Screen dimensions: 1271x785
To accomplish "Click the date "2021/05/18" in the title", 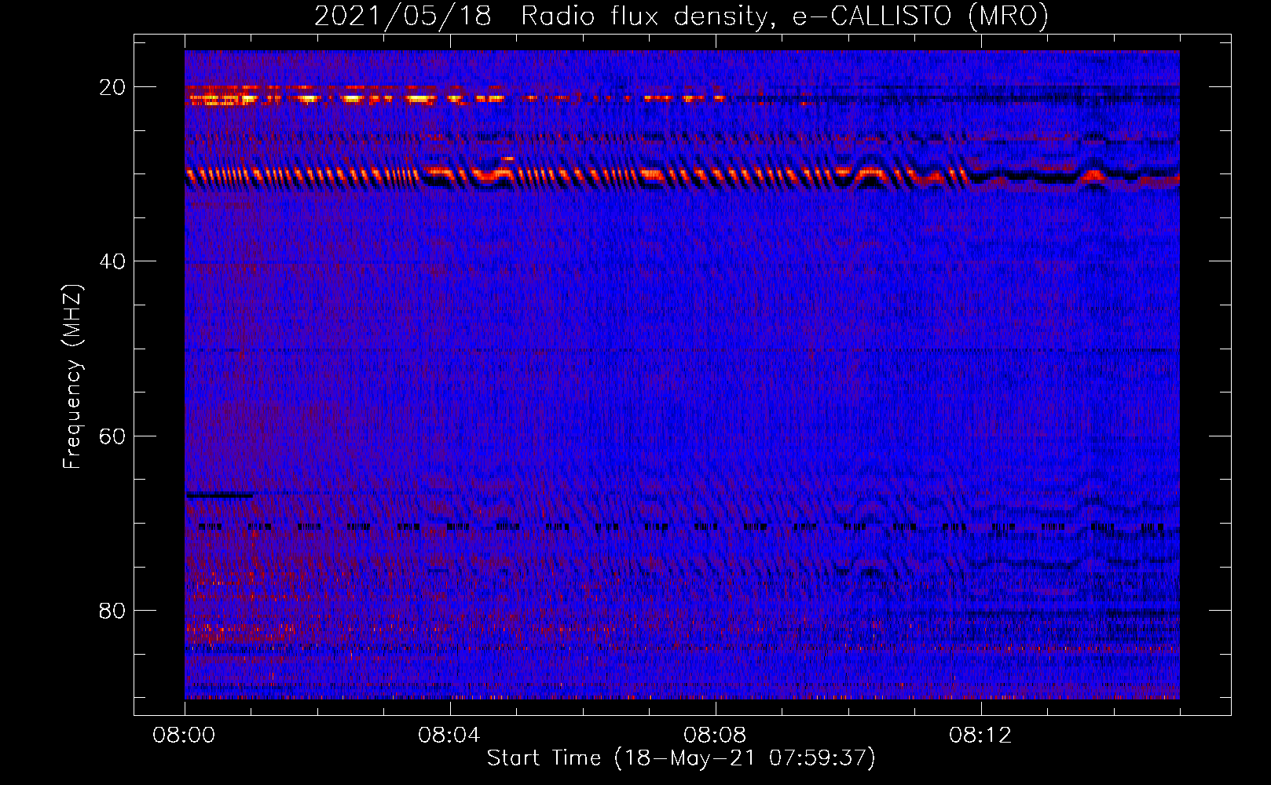I will tap(403, 16).
